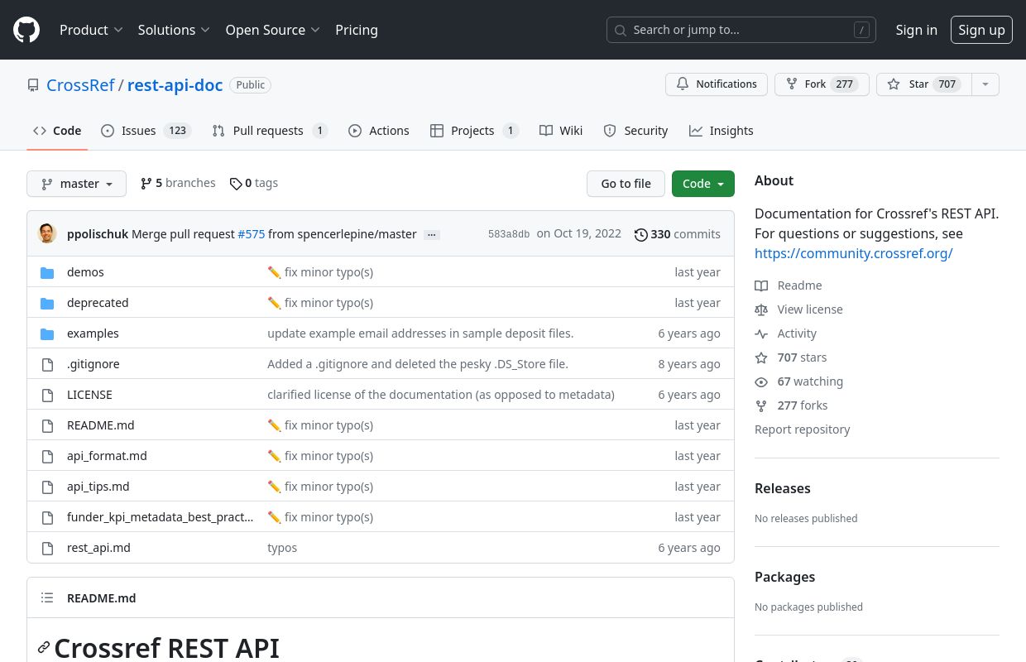Image resolution: width=1026 pixels, height=662 pixels.
Task: Click the ppolischuk avatar thumbnail
Action: point(47,233)
